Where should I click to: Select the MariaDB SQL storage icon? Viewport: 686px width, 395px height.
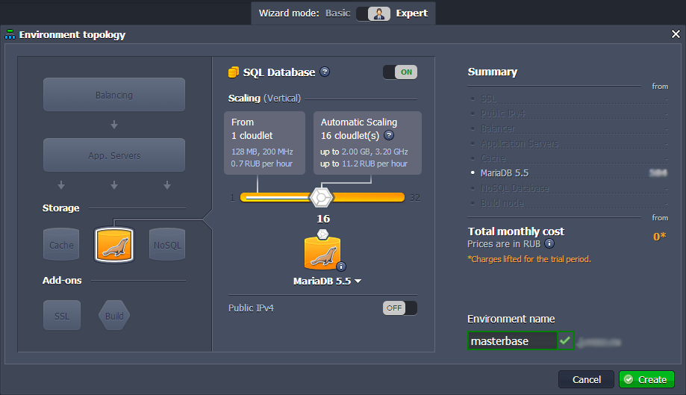click(x=114, y=244)
